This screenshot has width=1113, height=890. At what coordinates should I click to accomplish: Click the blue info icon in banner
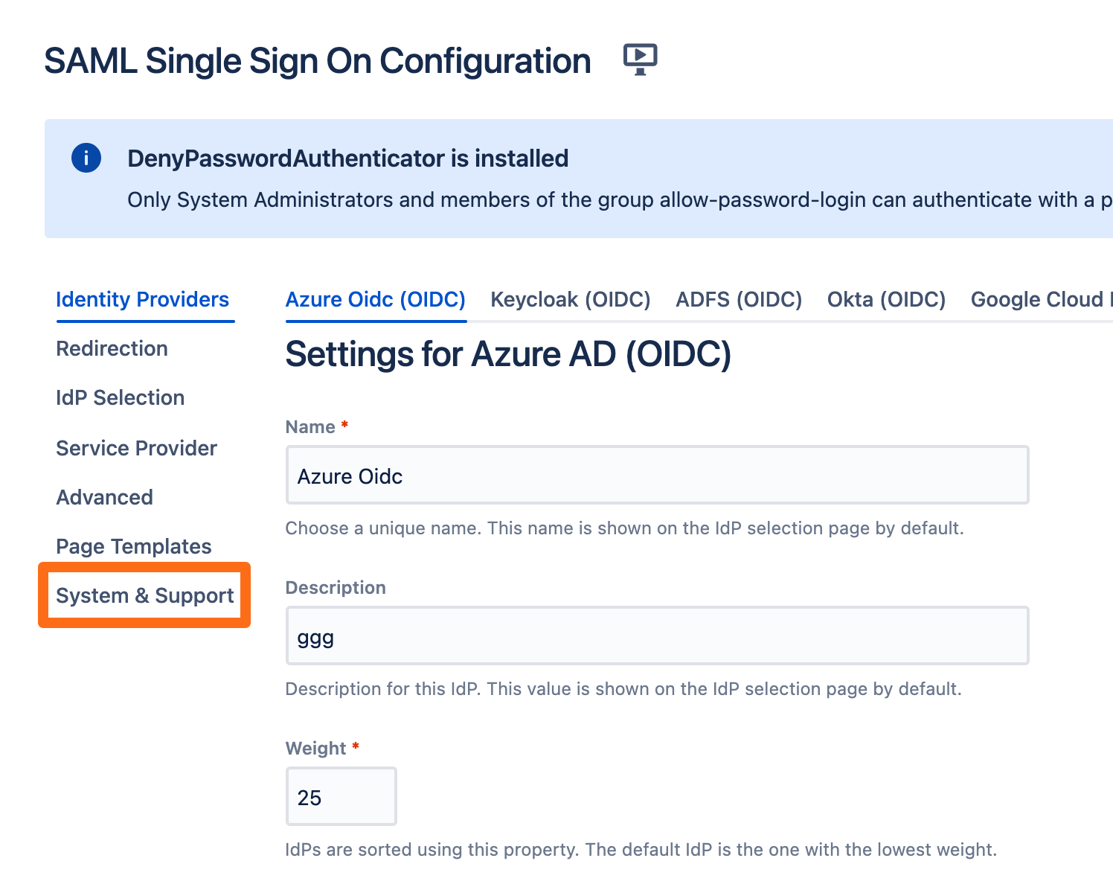click(86, 158)
